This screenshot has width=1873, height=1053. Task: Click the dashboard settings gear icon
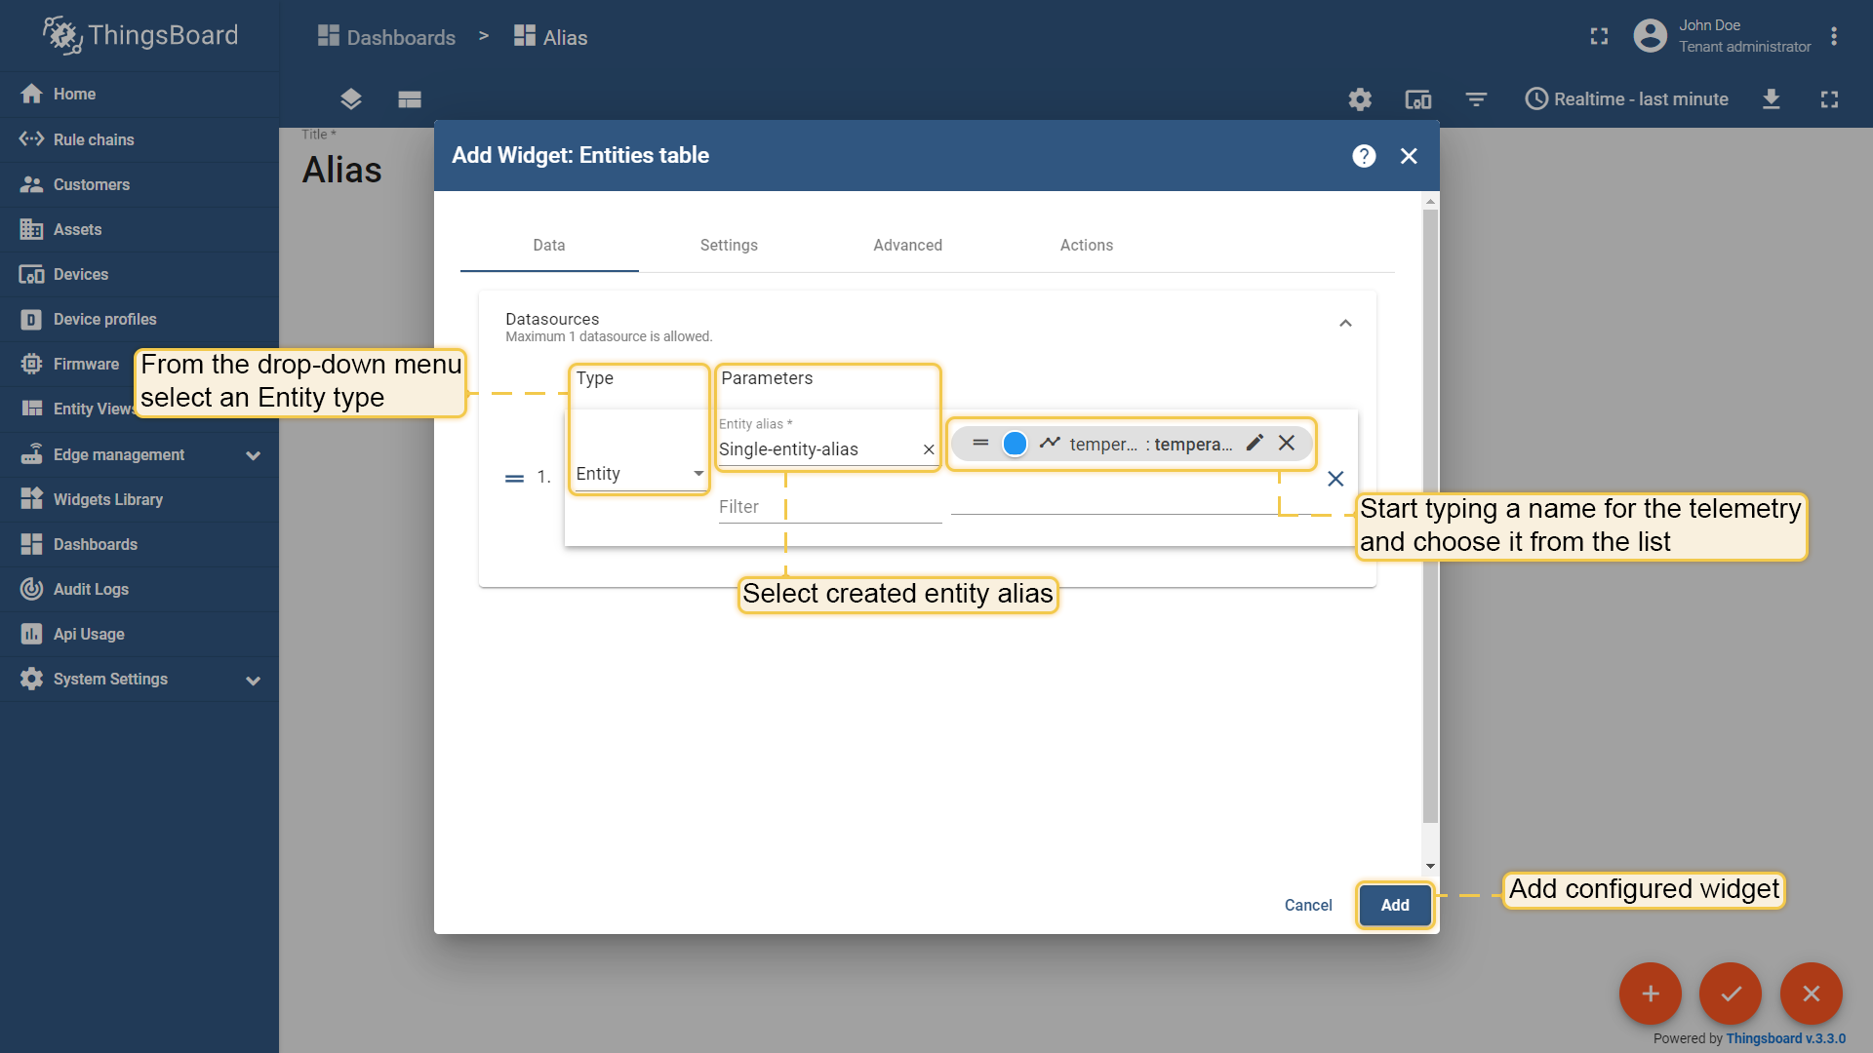click(1360, 99)
